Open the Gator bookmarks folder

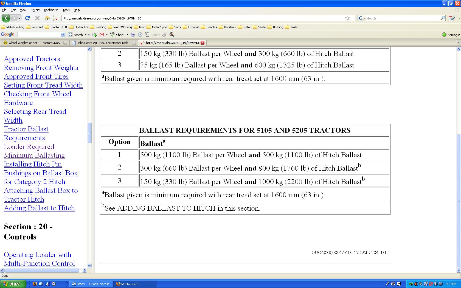244,27
